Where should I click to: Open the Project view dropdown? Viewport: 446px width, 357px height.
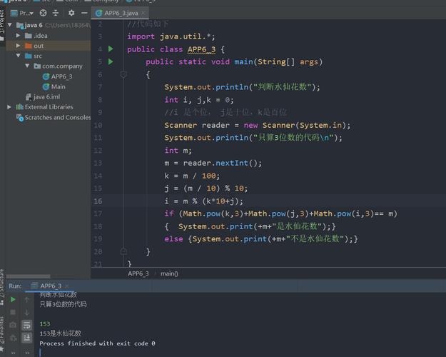pyautogui.click(x=24, y=13)
